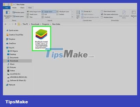
Task: Click Size all columns to fit
Action: click(x=90, y=17)
